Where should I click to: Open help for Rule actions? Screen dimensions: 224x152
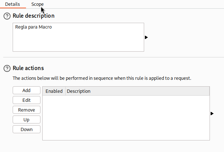tap(7, 68)
